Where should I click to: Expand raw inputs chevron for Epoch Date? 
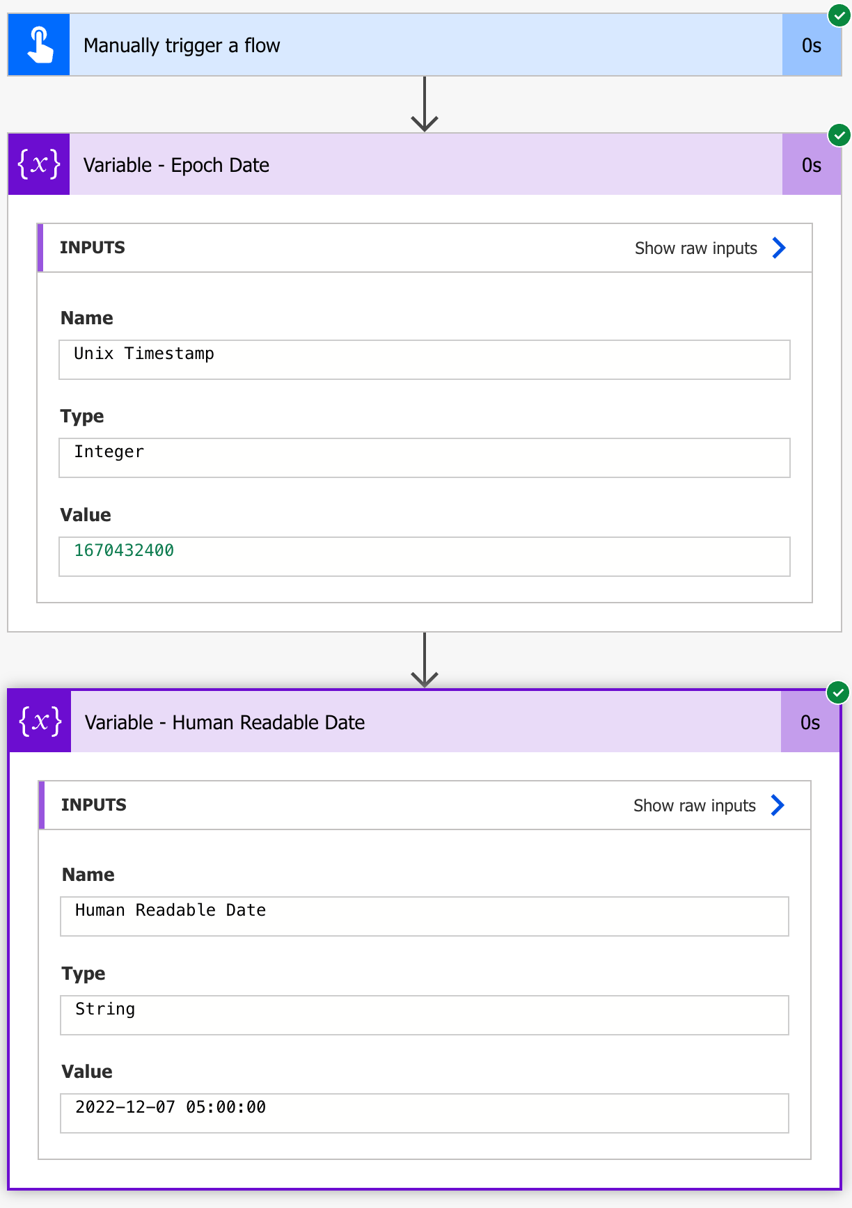(779, 248)
